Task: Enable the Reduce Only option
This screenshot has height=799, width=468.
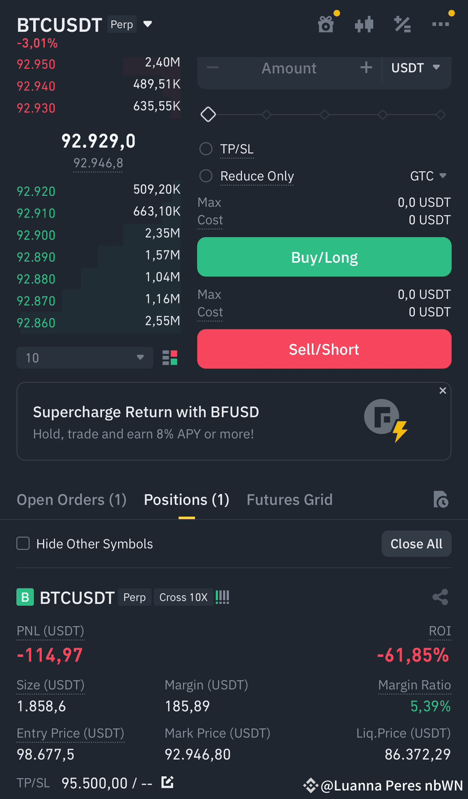Action: click(x=206, y=176)
